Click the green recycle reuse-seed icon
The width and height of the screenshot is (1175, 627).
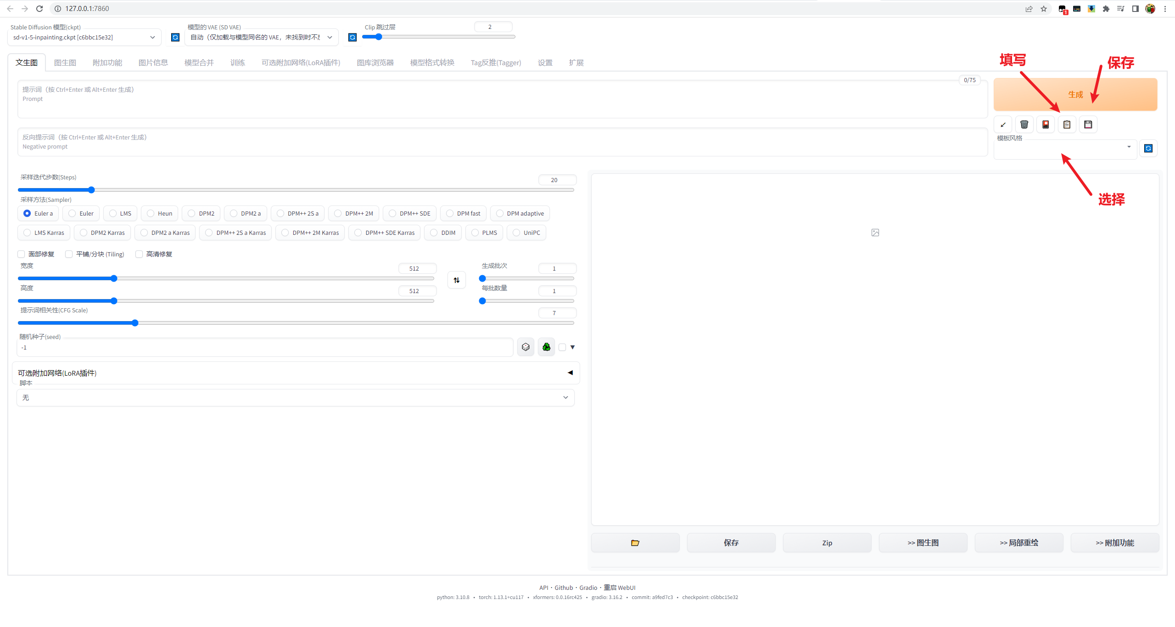546,347
